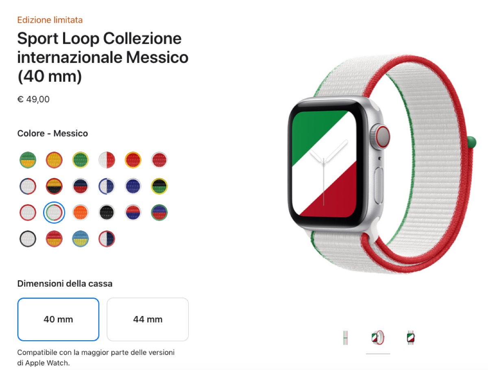Show the front-facing watch thumbnail
The image size is (488, 370).
tap(411, 338)
